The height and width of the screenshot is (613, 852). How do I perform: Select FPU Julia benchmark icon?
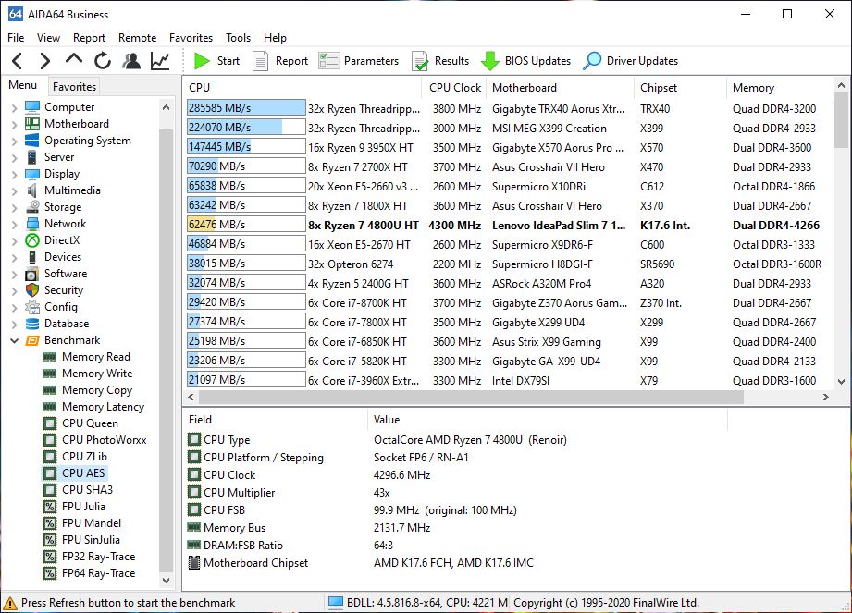coord(49,507)
